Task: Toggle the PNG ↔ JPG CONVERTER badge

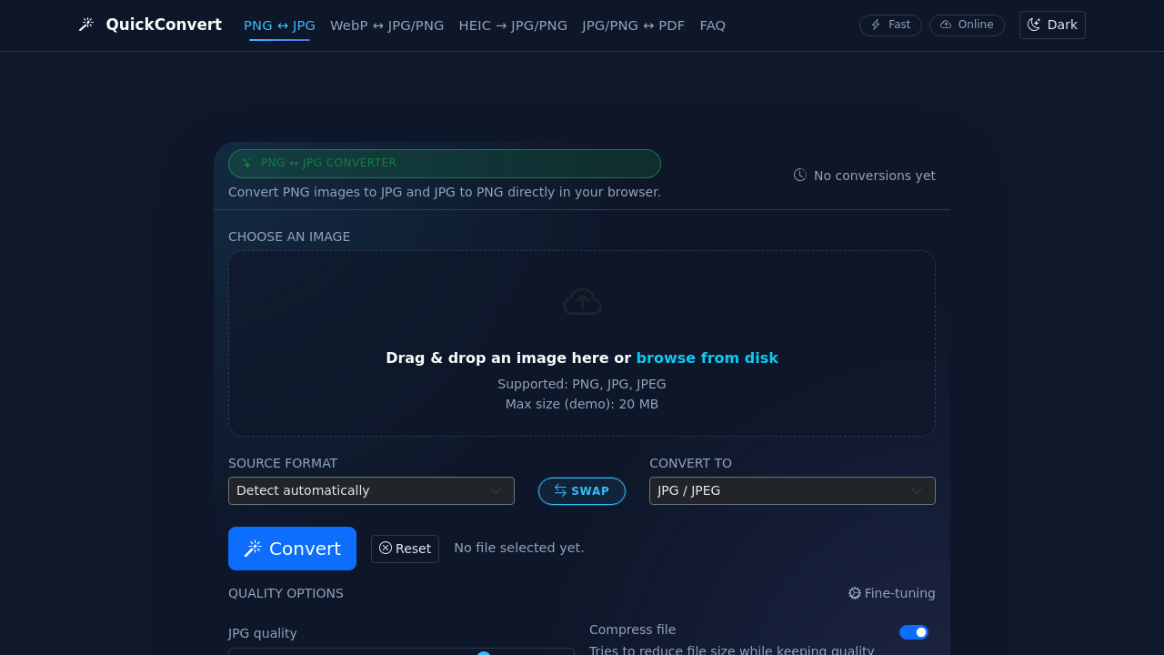Action: click(445, 163)
